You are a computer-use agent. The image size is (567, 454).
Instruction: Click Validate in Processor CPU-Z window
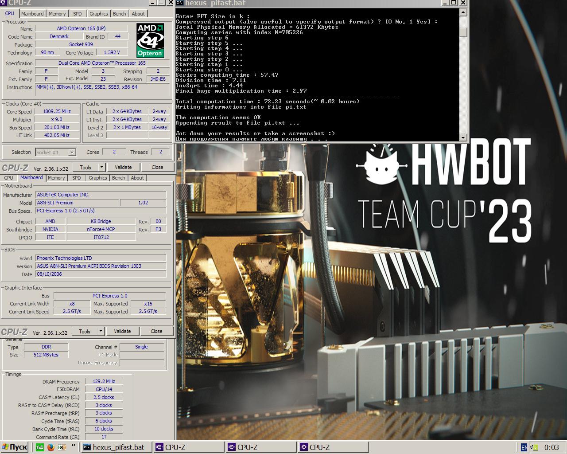point(123,167)
